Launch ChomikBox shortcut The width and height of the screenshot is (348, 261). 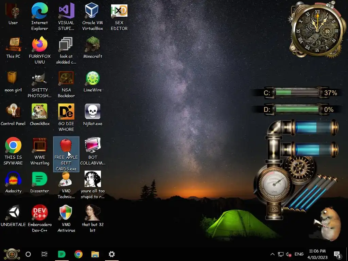coord(39,115)
